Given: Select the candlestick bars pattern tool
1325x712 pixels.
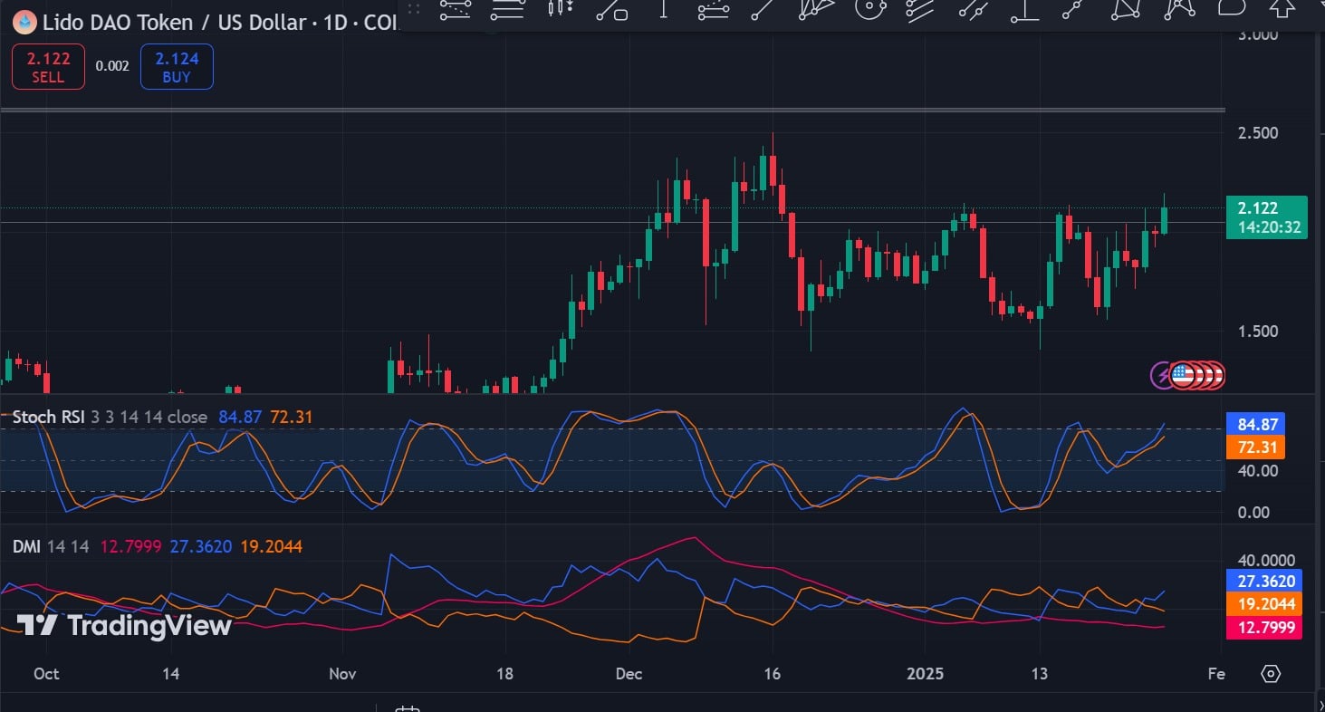Looking at the screenshot, I should point(561,8).
